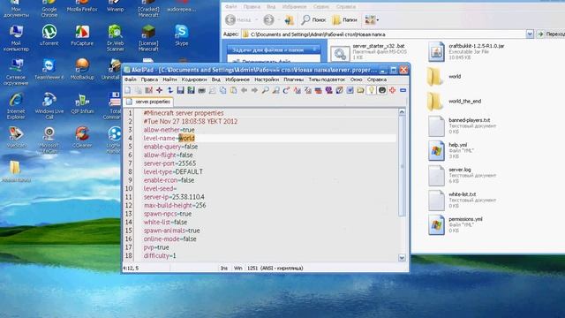Select the Skype desktop icon
Image resolution: width=565 pixels, height=318 pixels.
coord(182,35)
